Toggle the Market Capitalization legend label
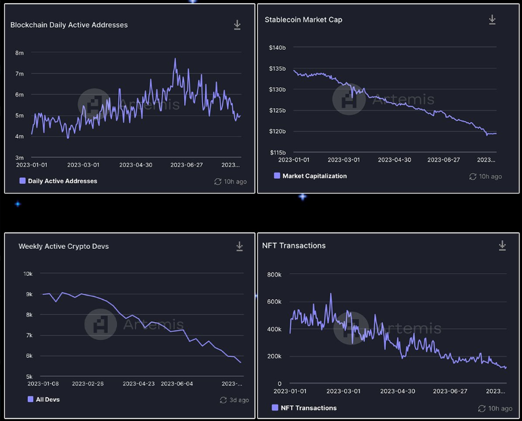Image resolution: width=522 pixels, height=421 pixels. coord(314,176)
